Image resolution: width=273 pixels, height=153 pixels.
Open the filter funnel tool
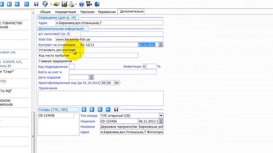tap(45, 4)
